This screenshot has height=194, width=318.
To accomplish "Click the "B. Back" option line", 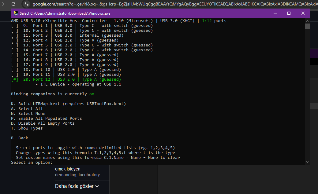I will 20,138.
